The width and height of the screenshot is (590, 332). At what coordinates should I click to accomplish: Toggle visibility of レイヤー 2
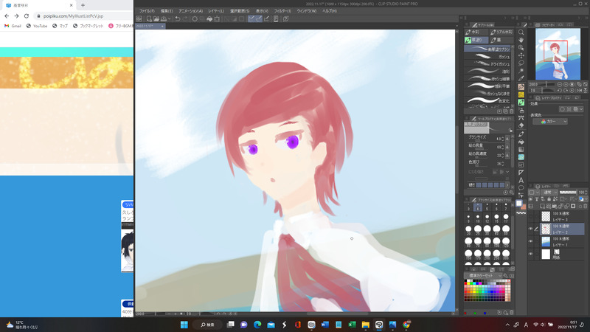coord(530,229)
